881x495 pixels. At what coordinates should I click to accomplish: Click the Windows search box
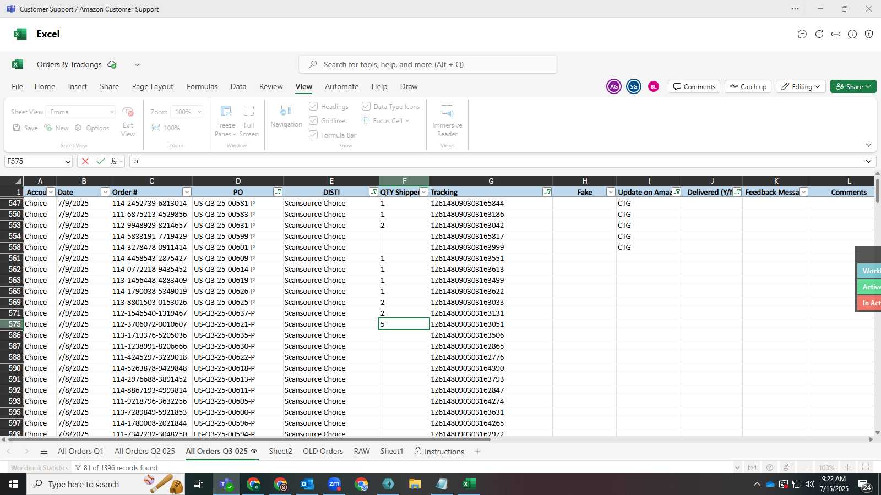point(106,484)
